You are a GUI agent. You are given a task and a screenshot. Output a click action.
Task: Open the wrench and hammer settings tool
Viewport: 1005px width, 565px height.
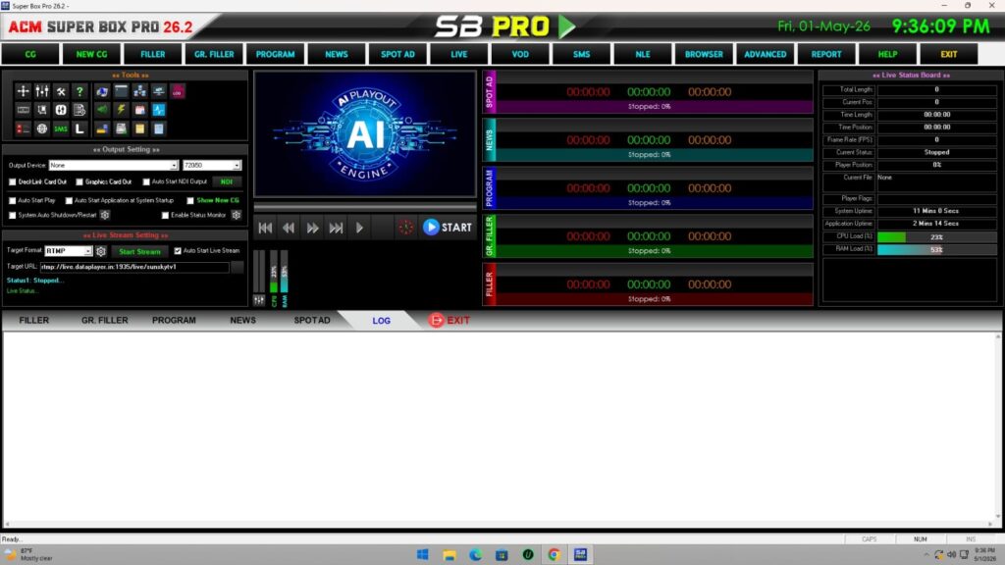[61, 91]
